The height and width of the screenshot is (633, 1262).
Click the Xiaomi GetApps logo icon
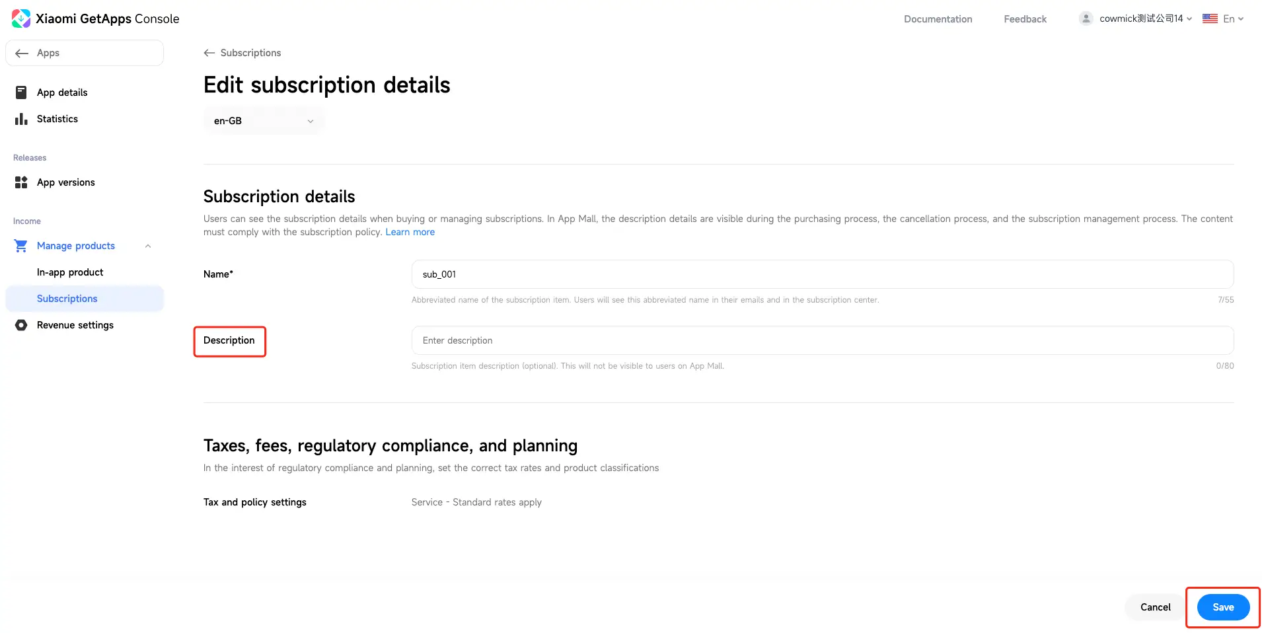pos(21,19)
